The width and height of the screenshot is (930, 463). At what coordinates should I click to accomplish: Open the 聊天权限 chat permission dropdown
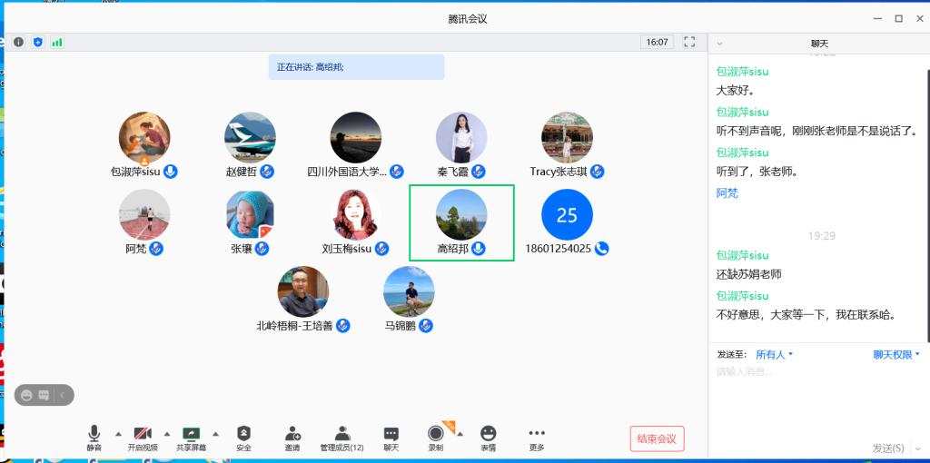[896, 355]
